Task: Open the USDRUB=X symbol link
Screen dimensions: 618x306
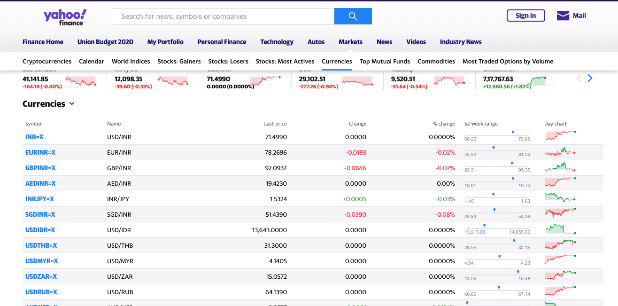Action: (41, 292)
